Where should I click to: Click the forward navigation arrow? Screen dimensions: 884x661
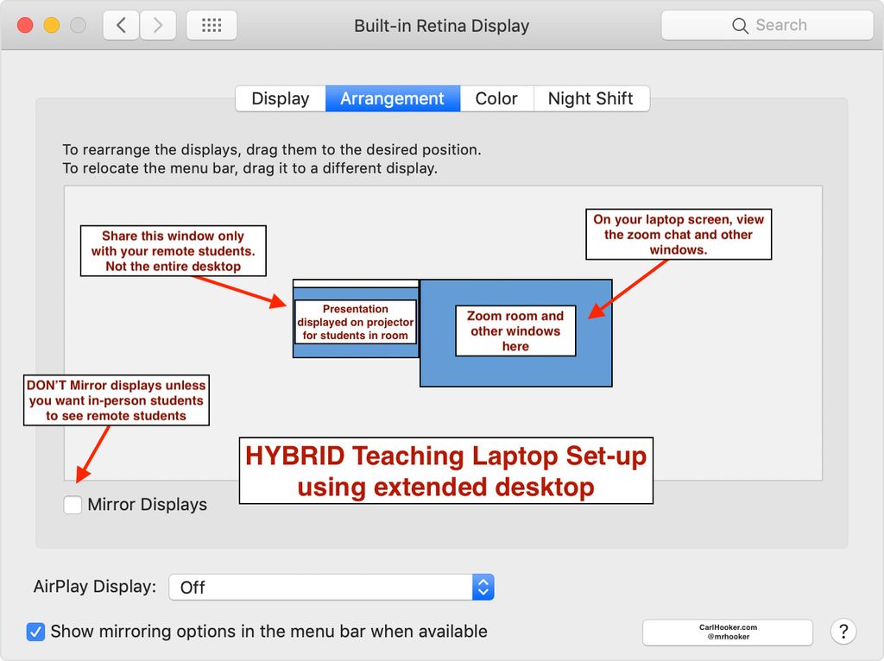pos(158,25)
